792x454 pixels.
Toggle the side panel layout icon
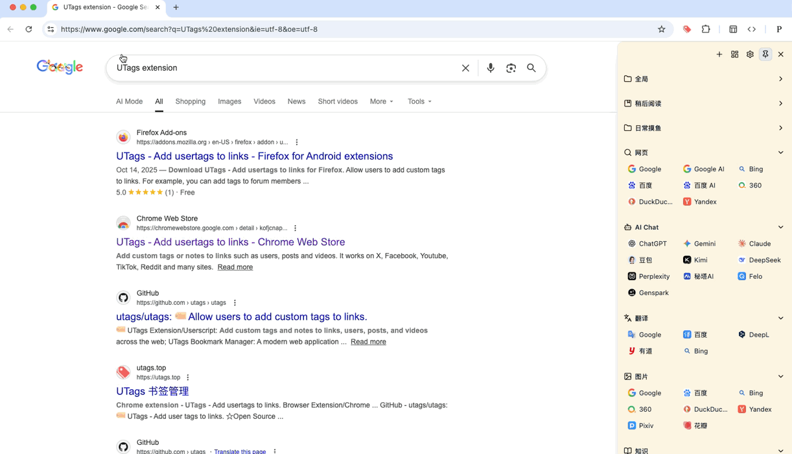[733, 29]
